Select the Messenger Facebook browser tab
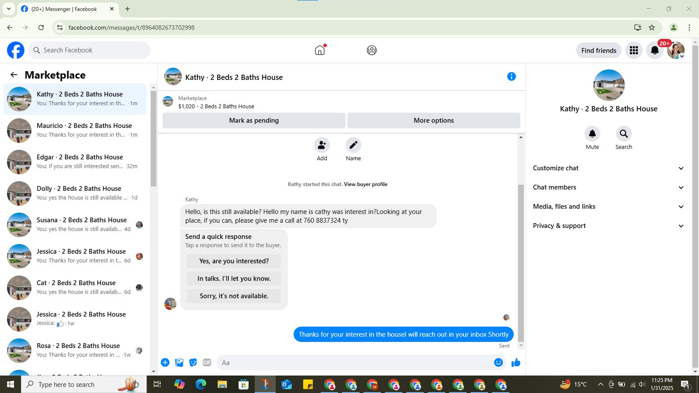 click(x=67, y=9)
